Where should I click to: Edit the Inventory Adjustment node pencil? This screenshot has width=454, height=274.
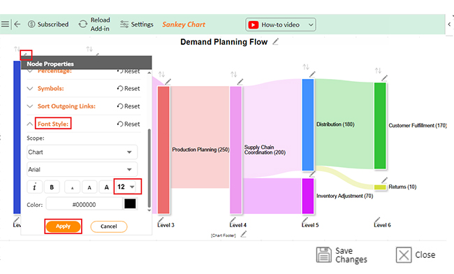point(312,174)
